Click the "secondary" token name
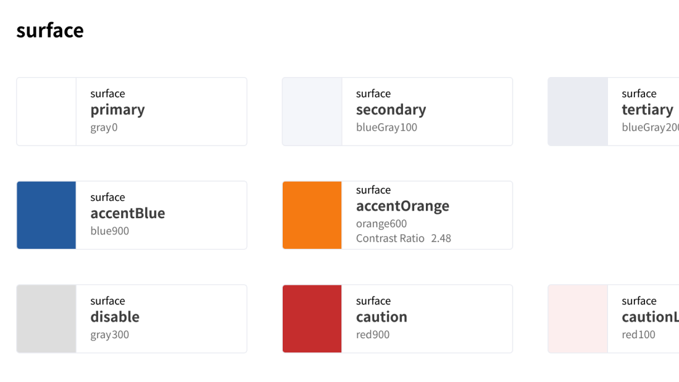Viewport: 679px width, 382px height. (391, 110)
